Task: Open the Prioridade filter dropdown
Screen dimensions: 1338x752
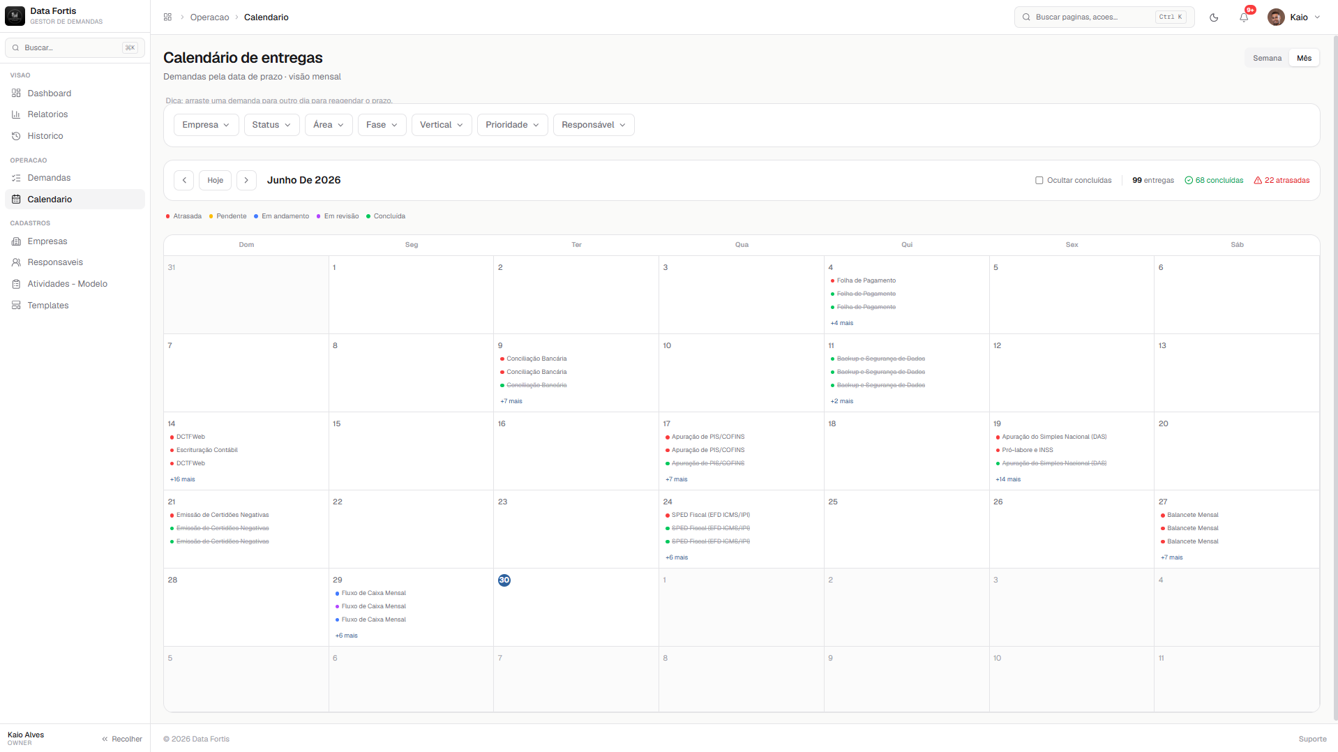Action: click(x=513, y=125)
